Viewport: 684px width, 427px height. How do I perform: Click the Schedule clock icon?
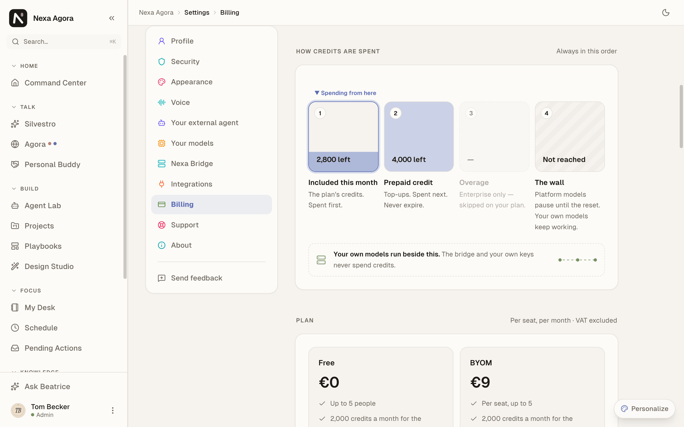(x=15, y=328)
